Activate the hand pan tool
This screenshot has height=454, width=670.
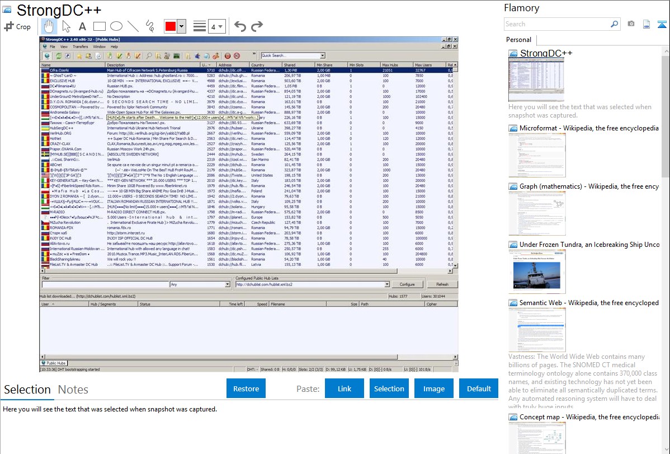point(49,26)
